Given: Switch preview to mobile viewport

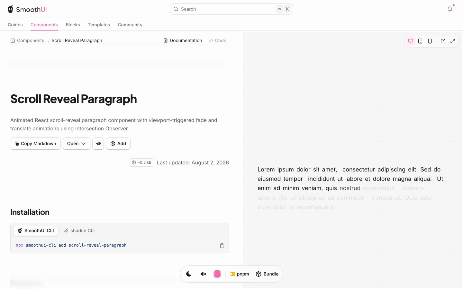Looking at the screenshot, I should pyautogui.click(x=430, y=41).
